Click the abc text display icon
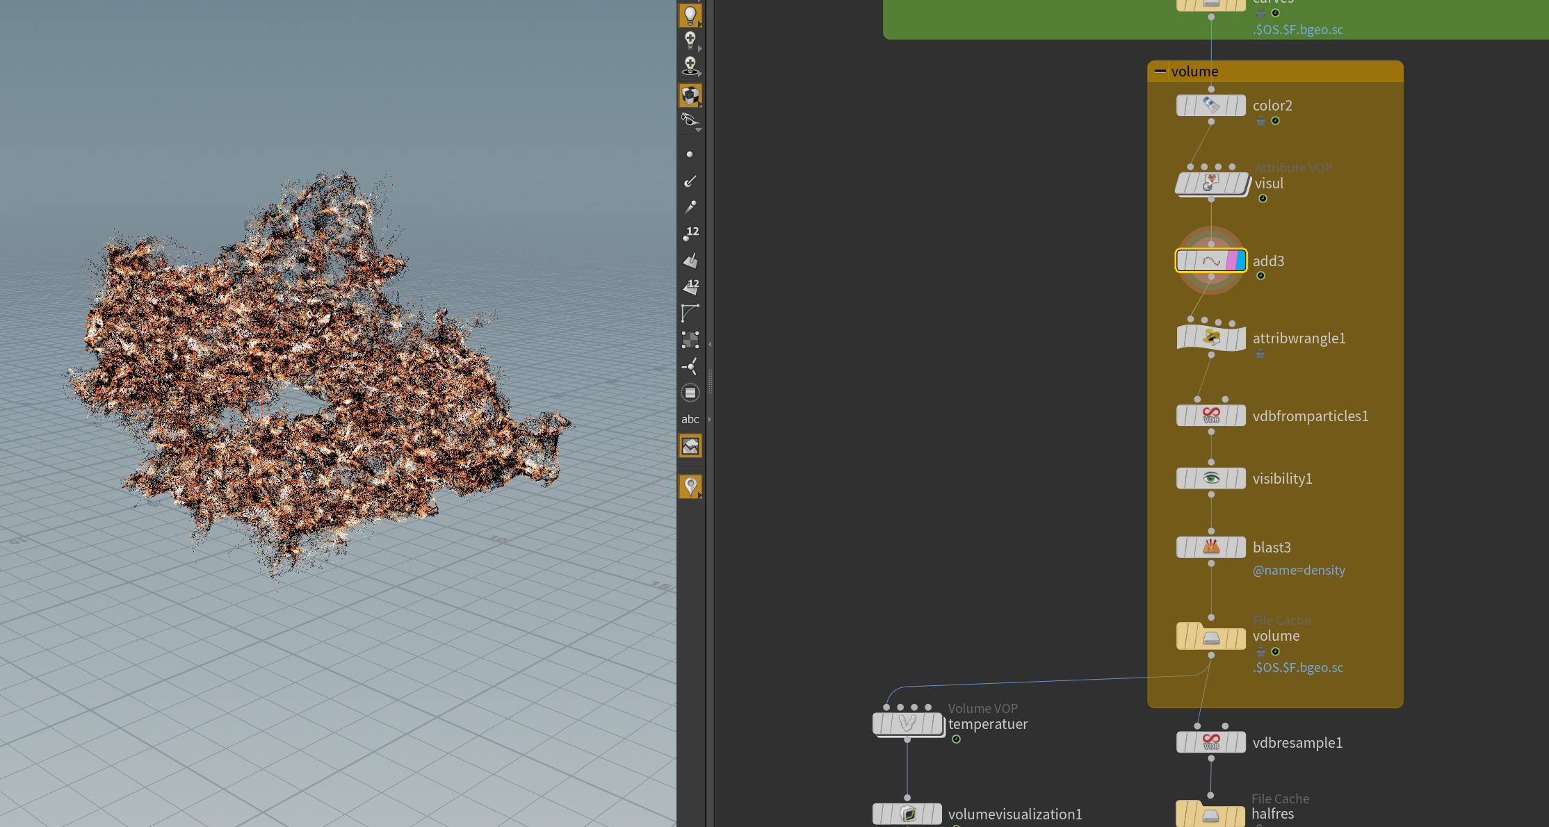This screenshot has height=827, width=1549. click(690, 419)
